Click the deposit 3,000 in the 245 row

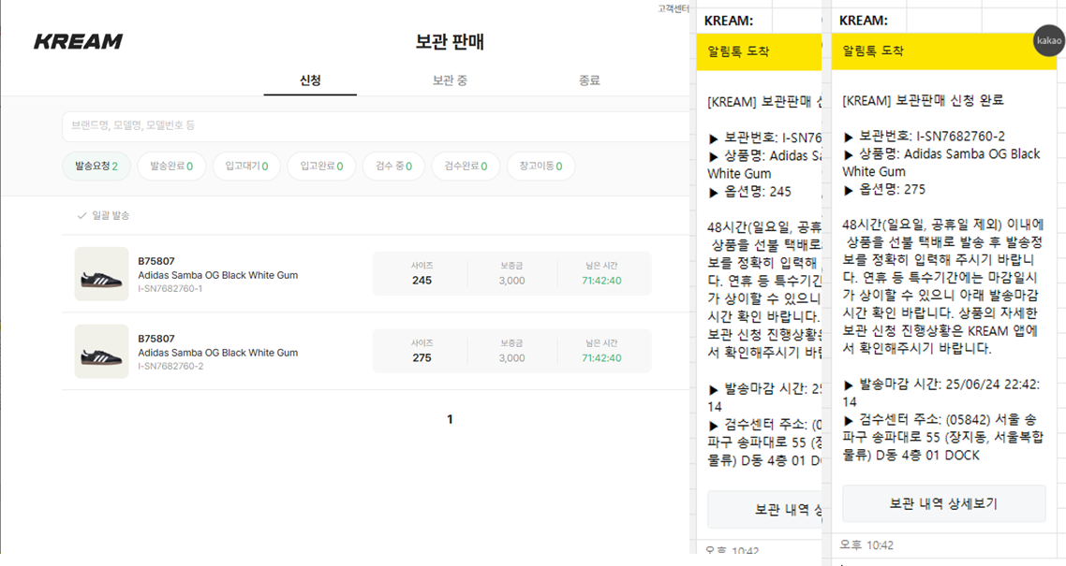coord(512,281)
